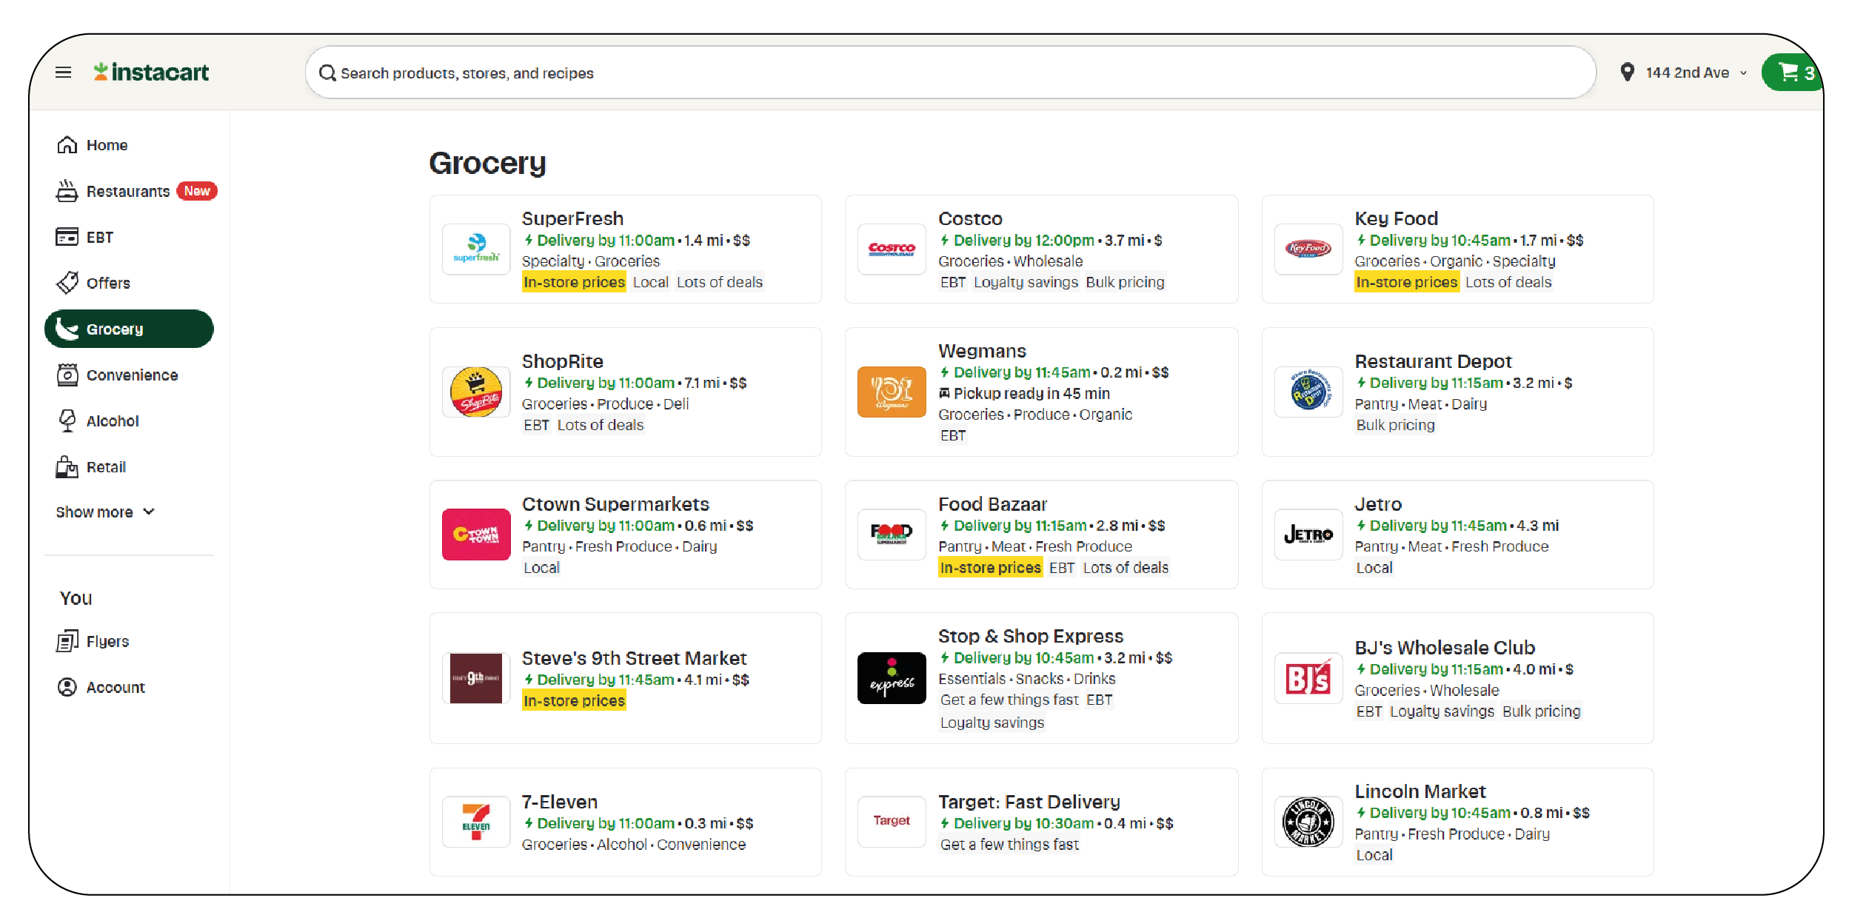Open the hamburger menu icon
1849x918 pixels.
coord(64,73)
